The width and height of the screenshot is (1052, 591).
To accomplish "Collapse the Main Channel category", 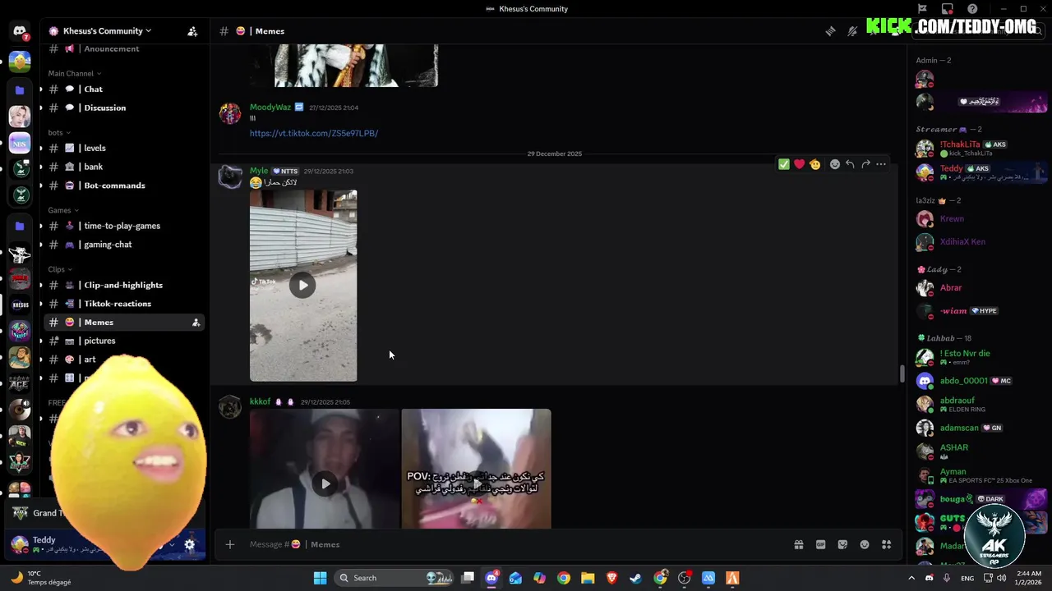I will pos(75,74).
